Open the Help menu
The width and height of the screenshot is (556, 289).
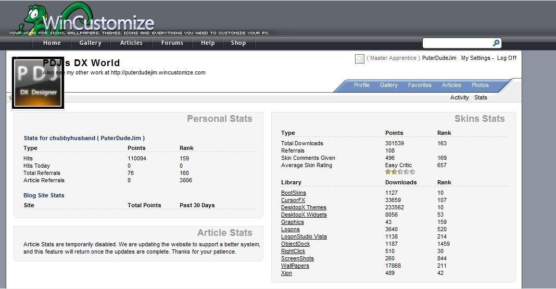(208, 43)
